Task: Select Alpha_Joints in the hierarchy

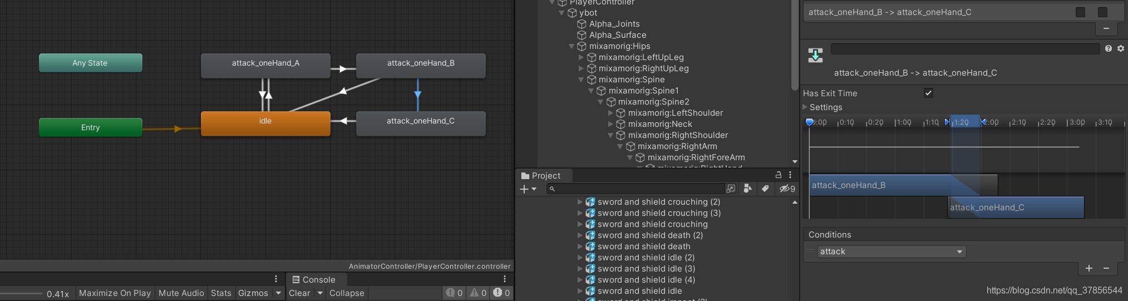Action: [x=614, y=24]
